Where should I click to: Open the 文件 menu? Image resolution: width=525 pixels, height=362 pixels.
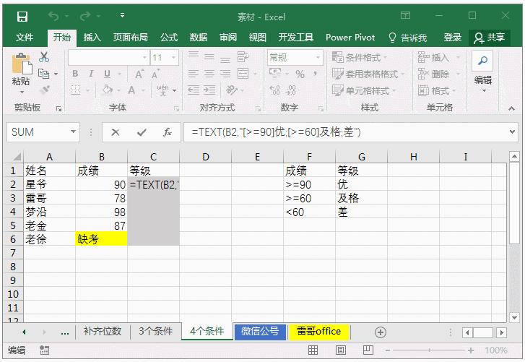tap(25, 38)
